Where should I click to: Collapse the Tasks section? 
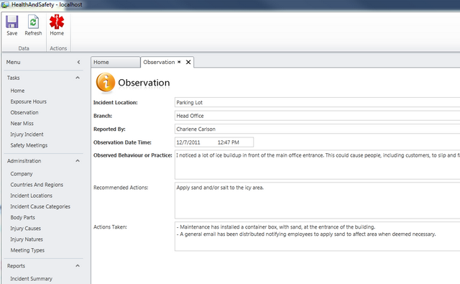[78, 78]
